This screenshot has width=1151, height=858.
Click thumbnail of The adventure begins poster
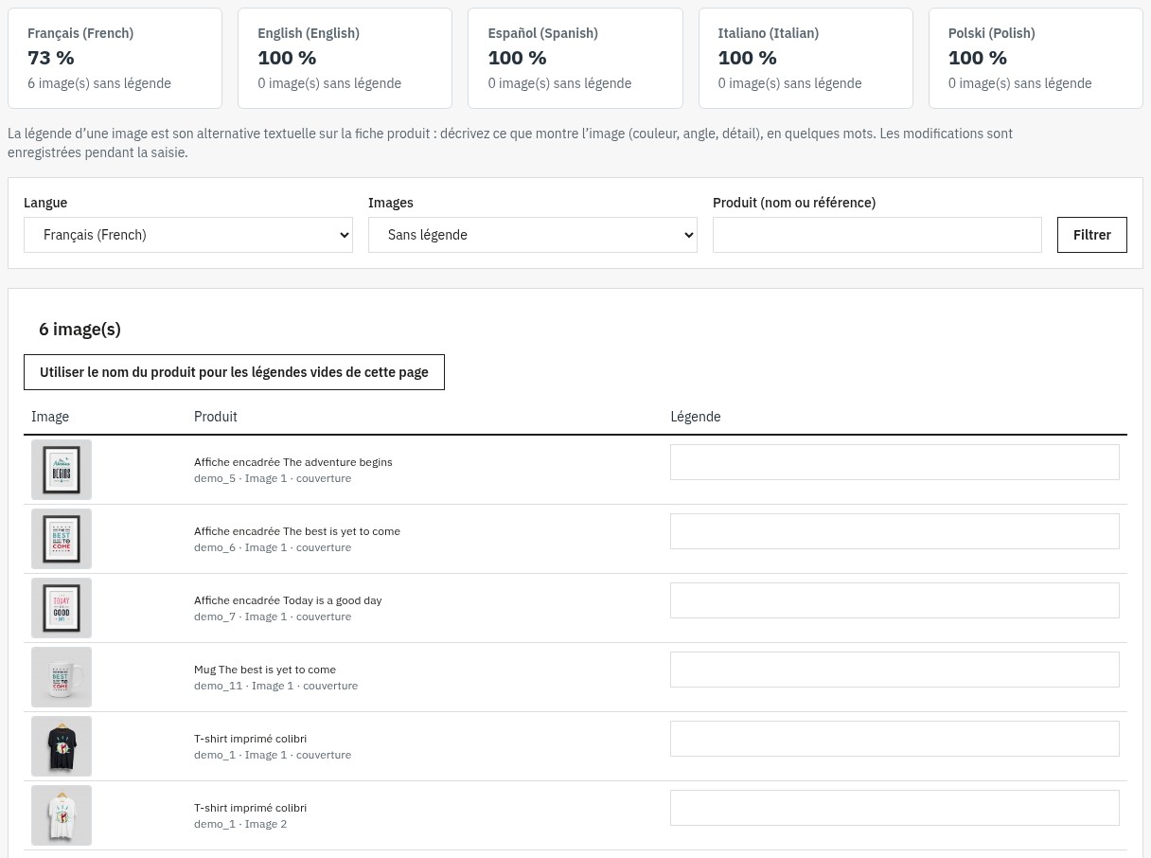click(62, 470)
